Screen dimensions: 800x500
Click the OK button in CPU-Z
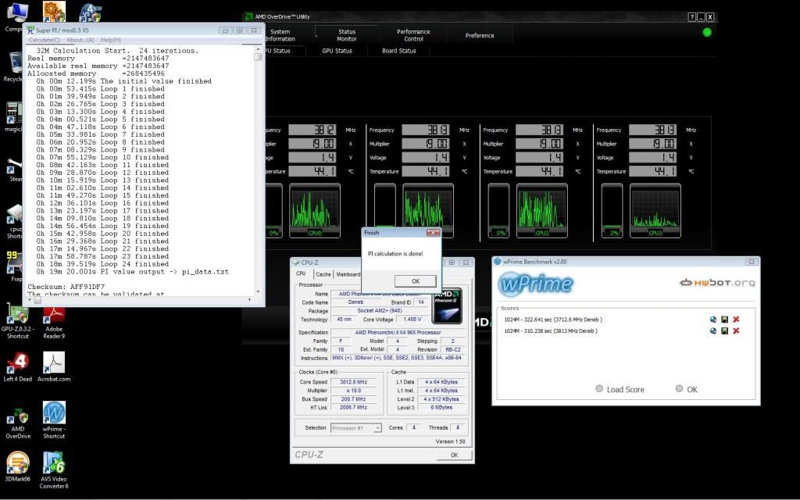tap(454, 455)
